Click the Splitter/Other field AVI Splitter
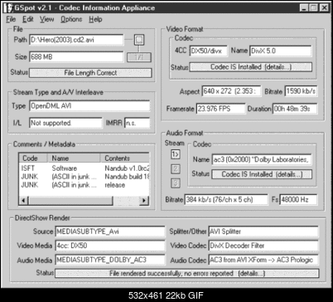 pyautogui.click(x=263, y=231)
